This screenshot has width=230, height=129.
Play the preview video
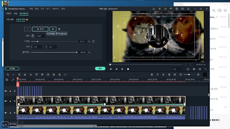point(122,69)
